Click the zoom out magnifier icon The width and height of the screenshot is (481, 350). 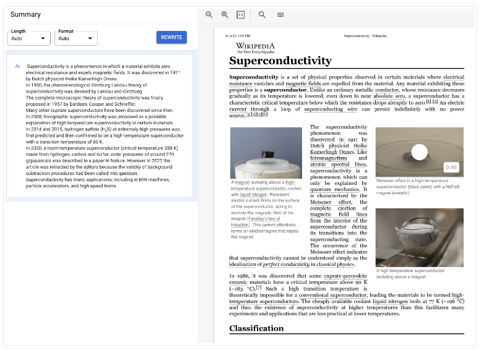[209, 14]
